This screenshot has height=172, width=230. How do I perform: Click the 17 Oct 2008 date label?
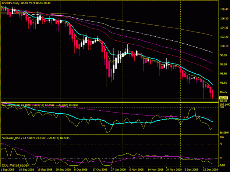coord(100,170)
